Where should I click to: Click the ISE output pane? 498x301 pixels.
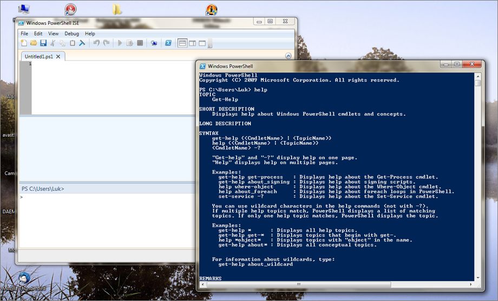click(107, 149)
